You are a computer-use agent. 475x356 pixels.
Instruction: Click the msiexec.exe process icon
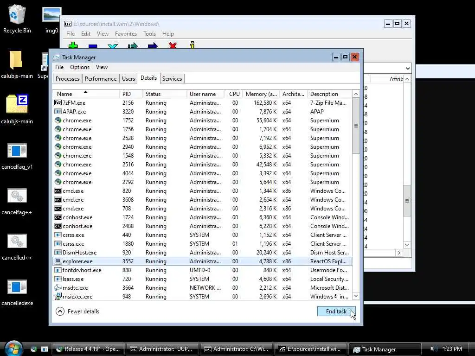pos(58,296)
